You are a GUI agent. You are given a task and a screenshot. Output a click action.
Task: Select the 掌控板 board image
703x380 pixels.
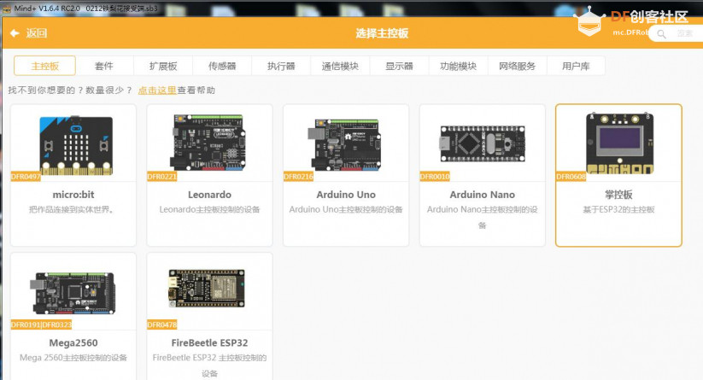point(619,143)
